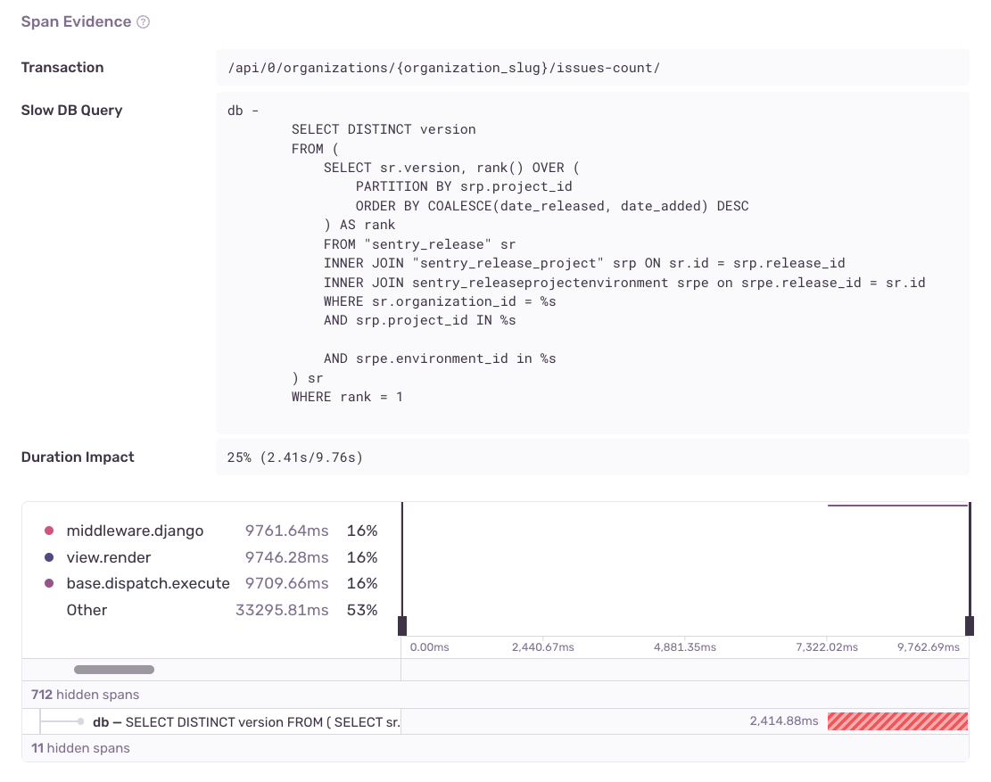991x782 pixels.
Task: Expand the 11 hidden spans row
Action: 79,747
